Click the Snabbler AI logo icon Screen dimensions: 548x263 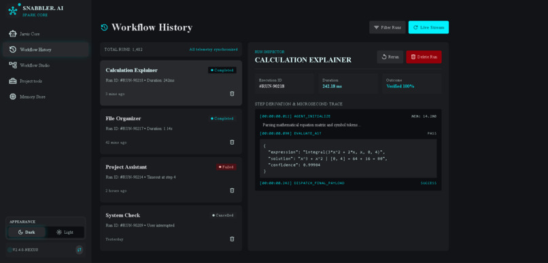tap(14, 10)
